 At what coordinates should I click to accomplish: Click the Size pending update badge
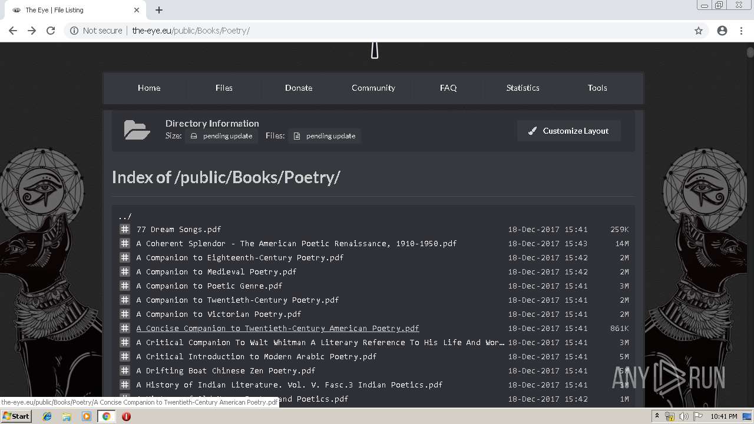221,136
